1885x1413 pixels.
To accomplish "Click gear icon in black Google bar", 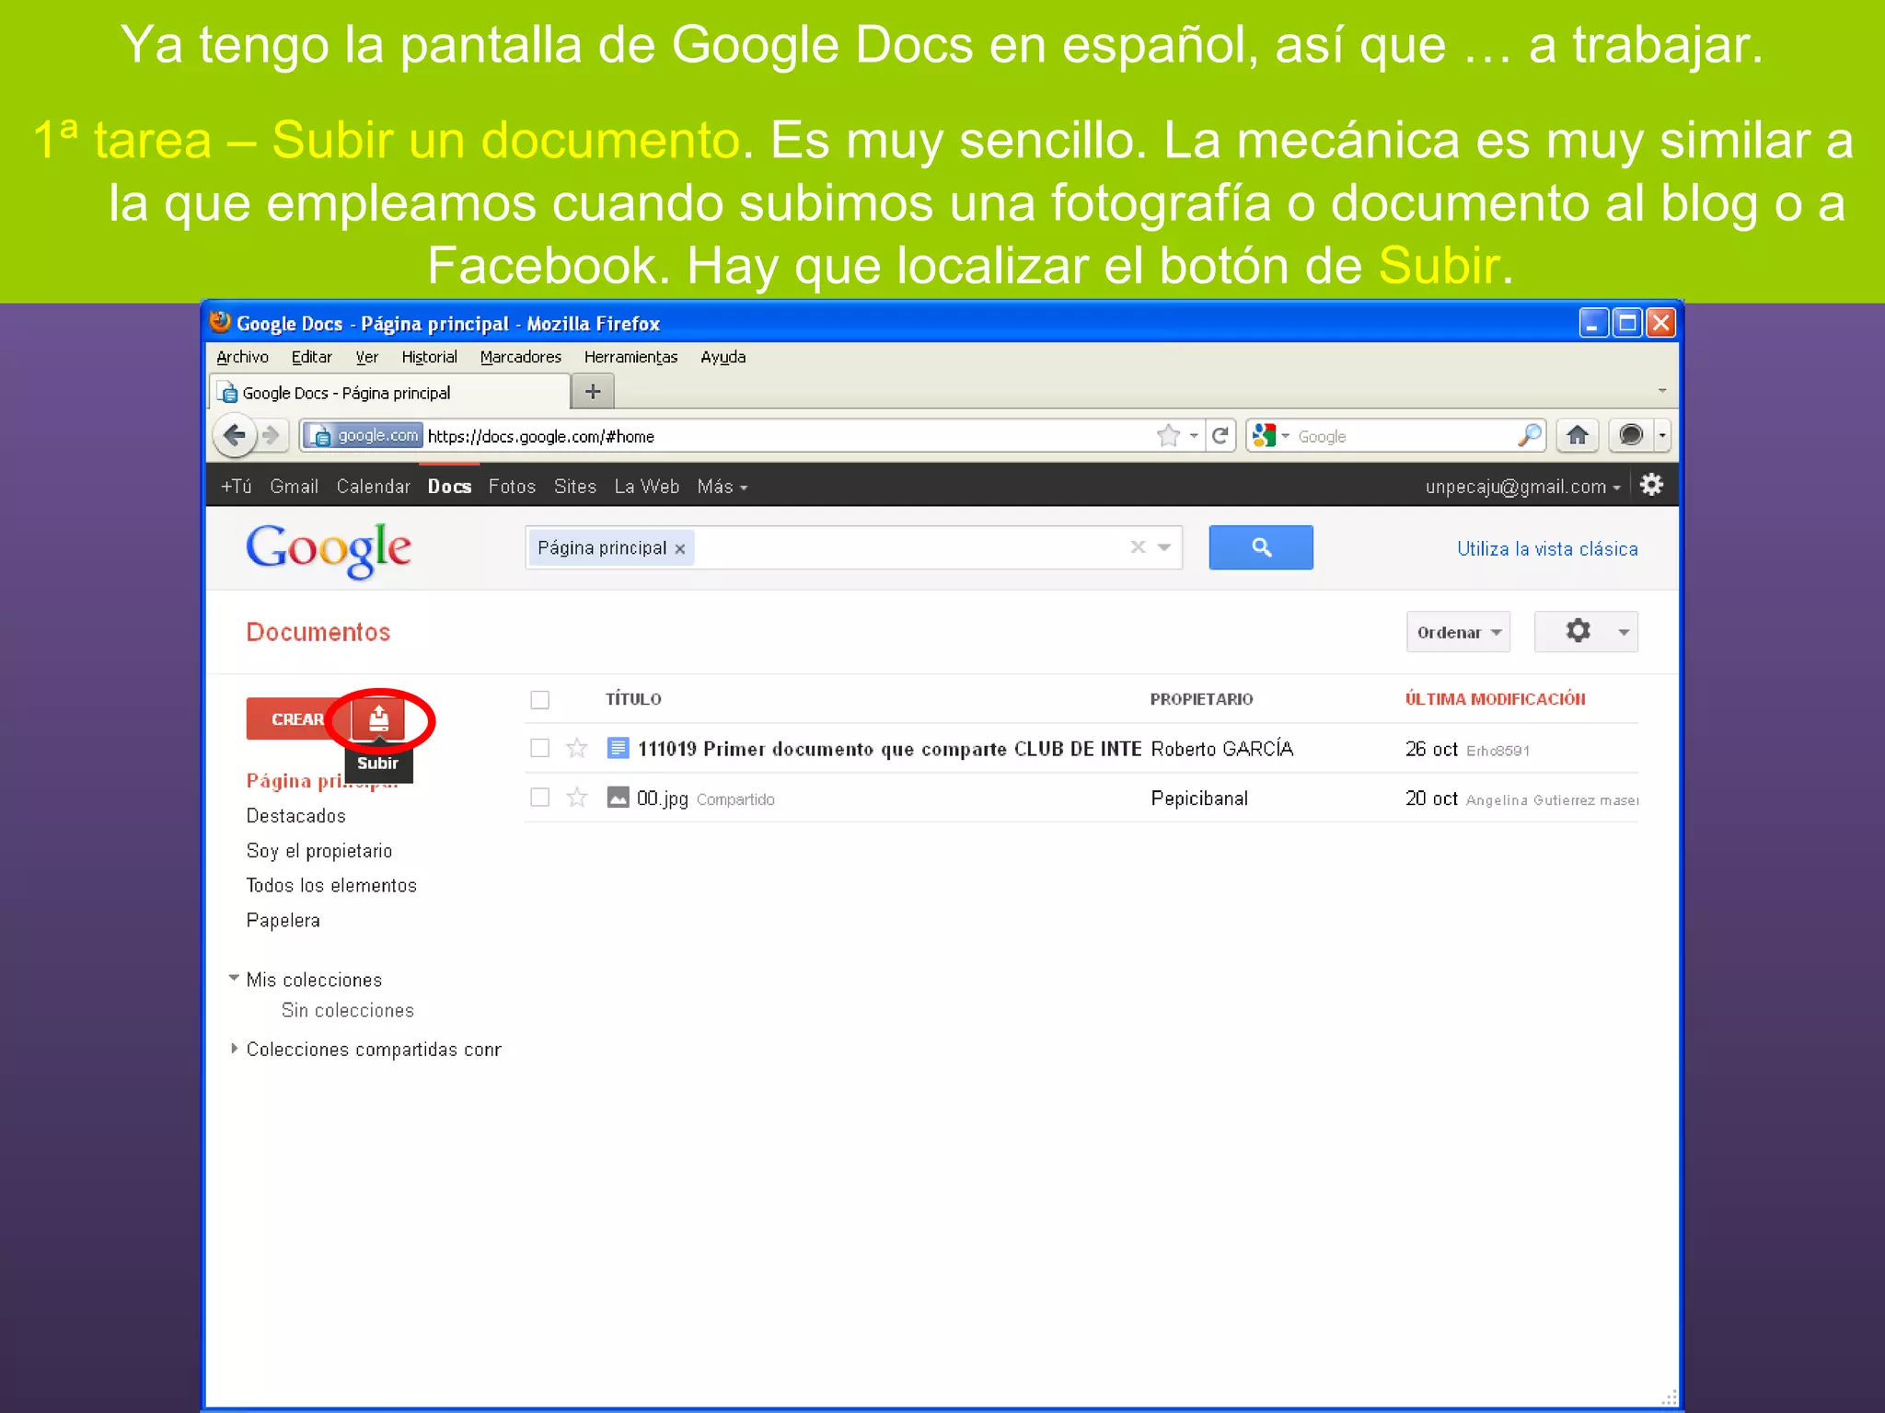I will pyautogui.click(x=1652, y=485).
